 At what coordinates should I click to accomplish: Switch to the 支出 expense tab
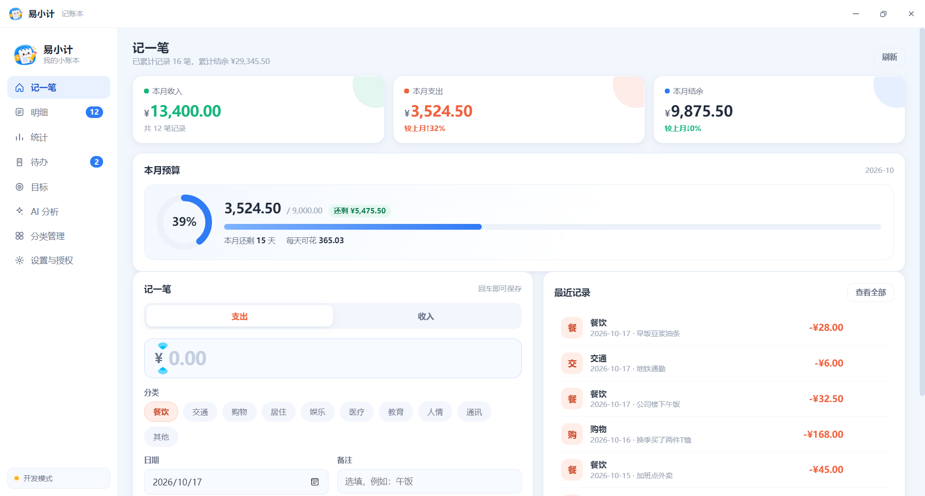tap(239, 316)
